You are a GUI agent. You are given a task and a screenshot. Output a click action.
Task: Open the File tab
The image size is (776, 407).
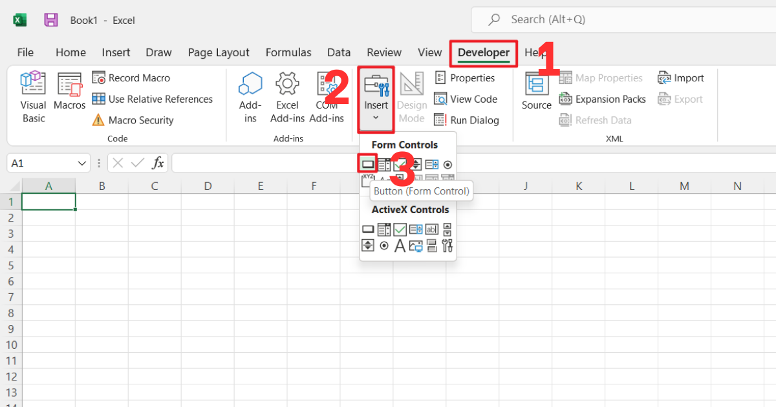point(25,53)
